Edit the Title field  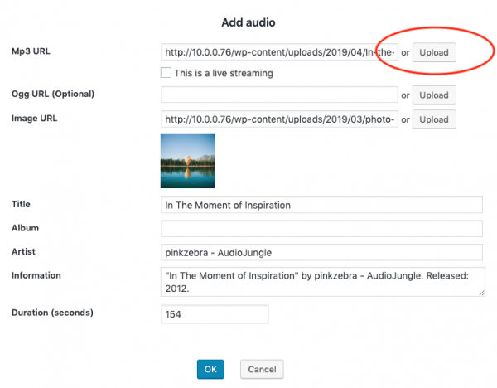click(321, 205)
